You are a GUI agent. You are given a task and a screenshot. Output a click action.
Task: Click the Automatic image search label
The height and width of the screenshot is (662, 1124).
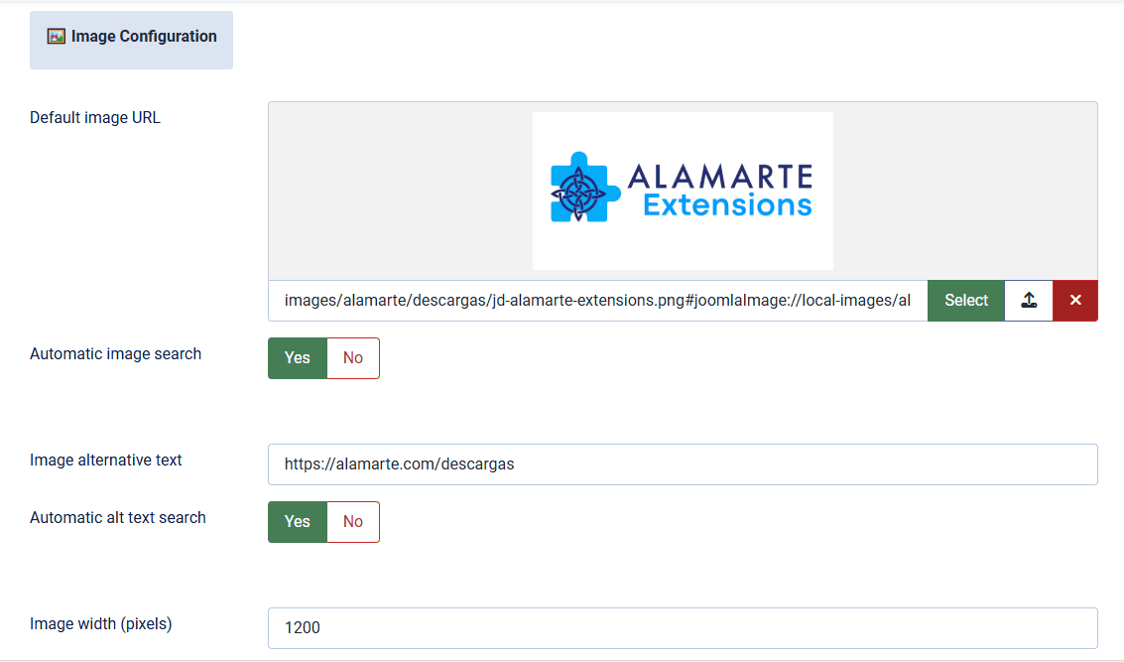click(116, 354)
